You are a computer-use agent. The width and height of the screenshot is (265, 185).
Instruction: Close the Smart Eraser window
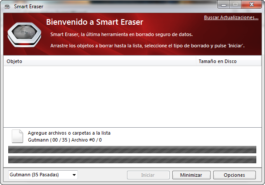[252, 4]
